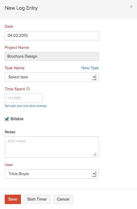Click the Billable label text

[17, 119]
